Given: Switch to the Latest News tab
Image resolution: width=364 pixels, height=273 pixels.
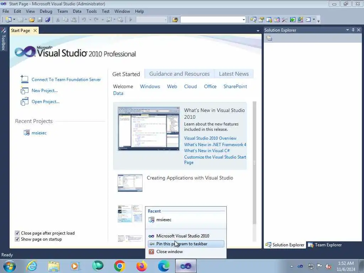Looking at the screenshot, I should point(234,74).
